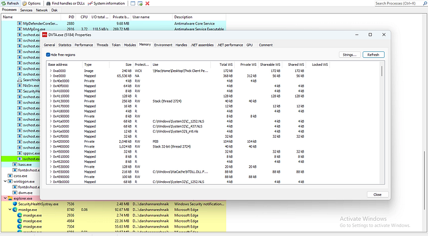428x236 pixels.
Task: Open the .NET assemblies tab
Action: (202, 45)
